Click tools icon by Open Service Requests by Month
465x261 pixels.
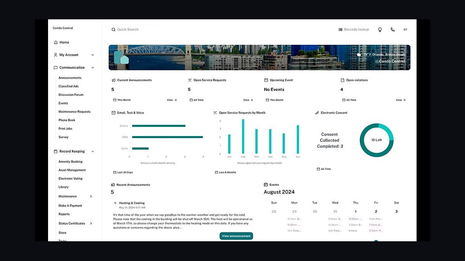(215, 113)
